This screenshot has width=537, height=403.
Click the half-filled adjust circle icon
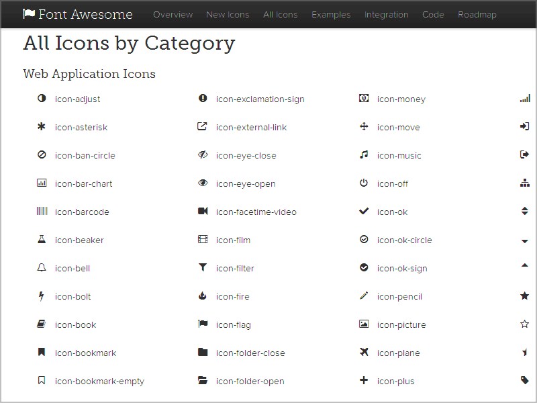(x=42, y=98)
